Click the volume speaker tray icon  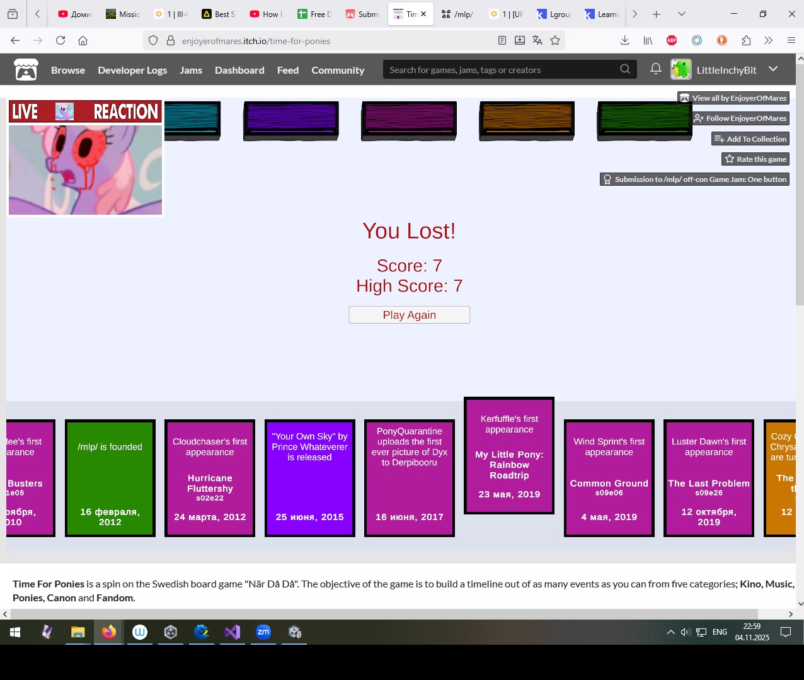pos(686,632)
